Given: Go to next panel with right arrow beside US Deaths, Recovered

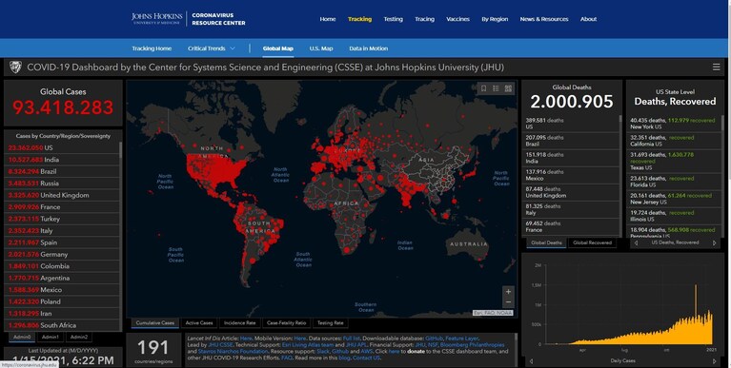Looking at the screenshot, I should [714, 242].
